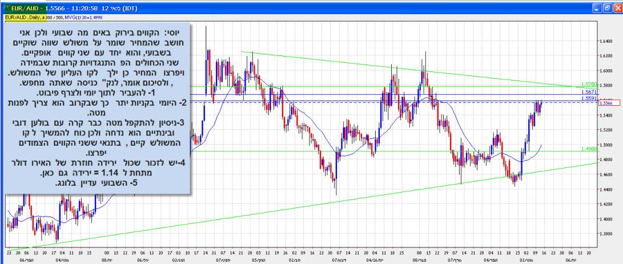Click the blue 1.5591 price level label
Screen dimensions: 623x264
tap(587, 98)
